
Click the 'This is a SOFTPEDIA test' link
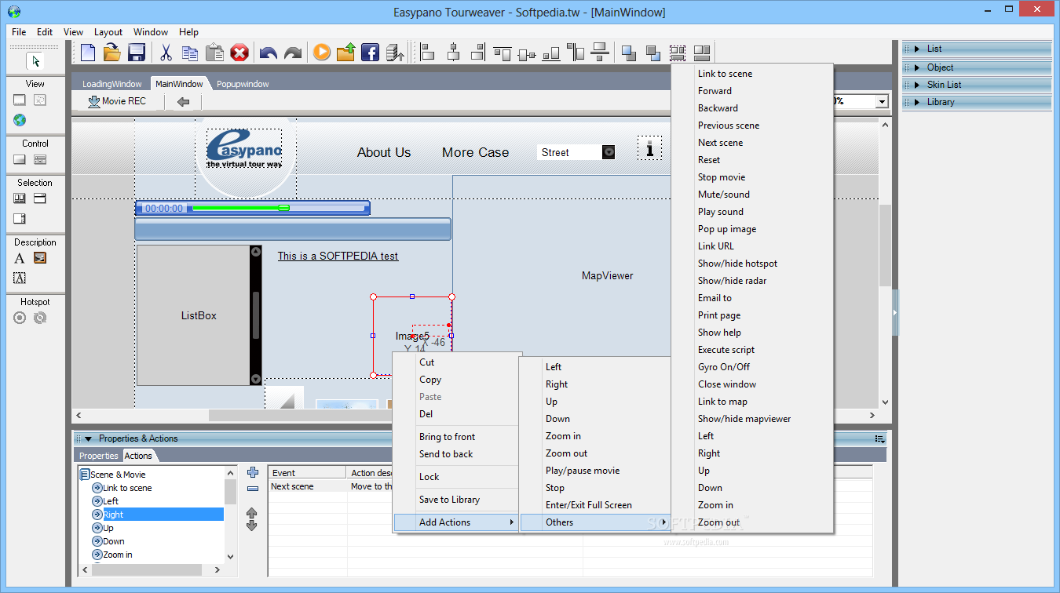(338, 256)
